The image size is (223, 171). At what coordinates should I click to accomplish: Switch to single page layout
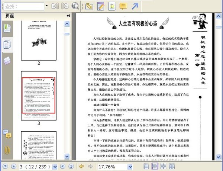click(146, 166)
